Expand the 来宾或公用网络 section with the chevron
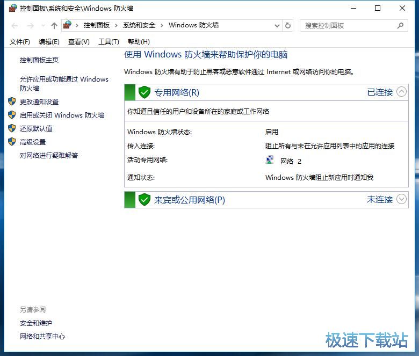419x356 pixels. pyautogui.click(x=401, y=199)
